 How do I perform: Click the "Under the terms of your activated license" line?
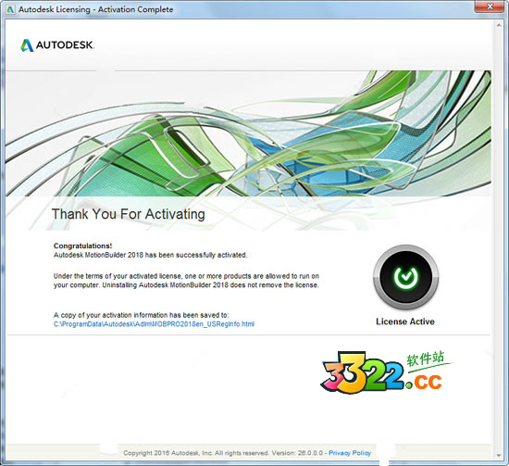coord(186,276)
